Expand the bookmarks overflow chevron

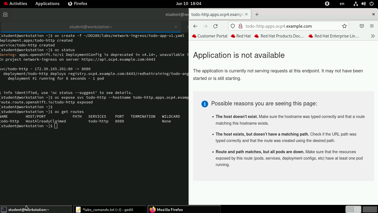373,36
